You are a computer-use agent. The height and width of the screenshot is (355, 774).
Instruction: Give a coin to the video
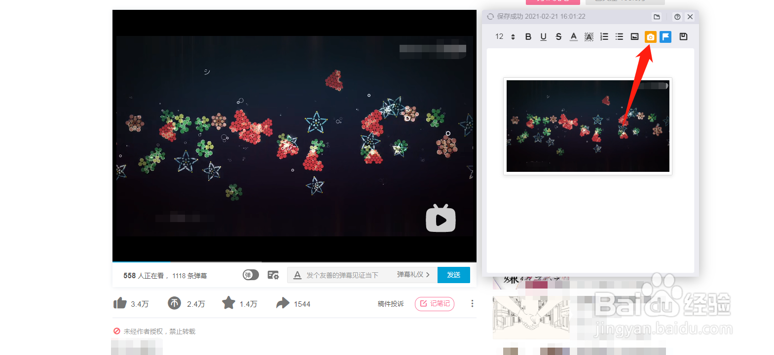coord(174,303)
